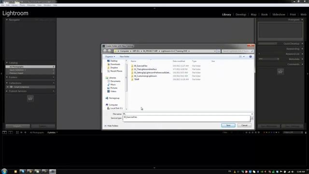This screenshot has height=174, width=309.
Task: Click Documents in the dialog sidebar
Action: (115, 81)
